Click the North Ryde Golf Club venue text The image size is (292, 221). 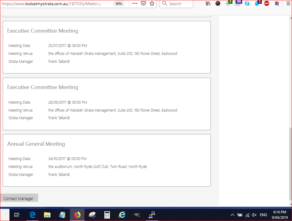pyautogui.click(x=98, y=167)
